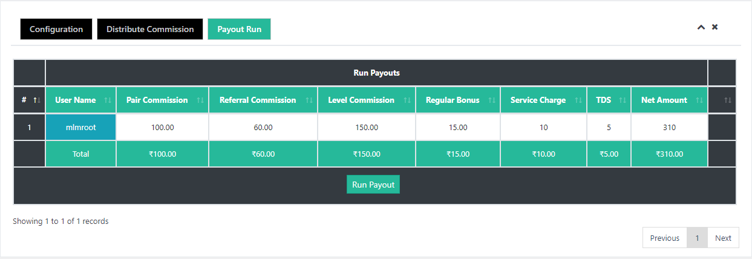Close the panel using the X icon
The width and height of the screenshot is (752, 259).
pyautogui.click(x=714, y=27)
